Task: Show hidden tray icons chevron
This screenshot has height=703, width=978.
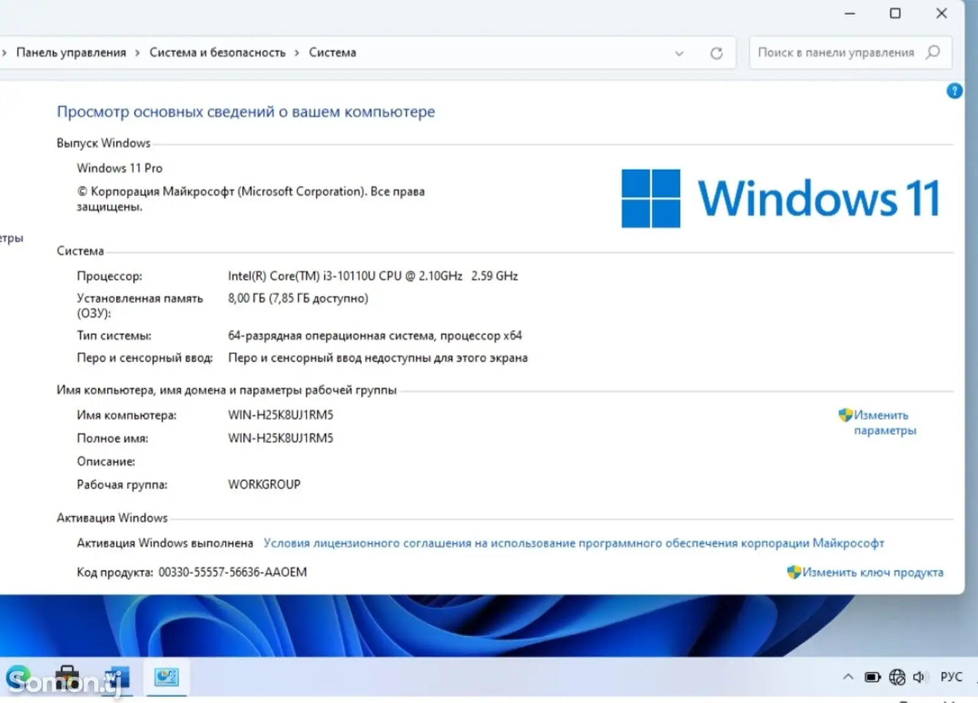Action: [x=848, y=677]
